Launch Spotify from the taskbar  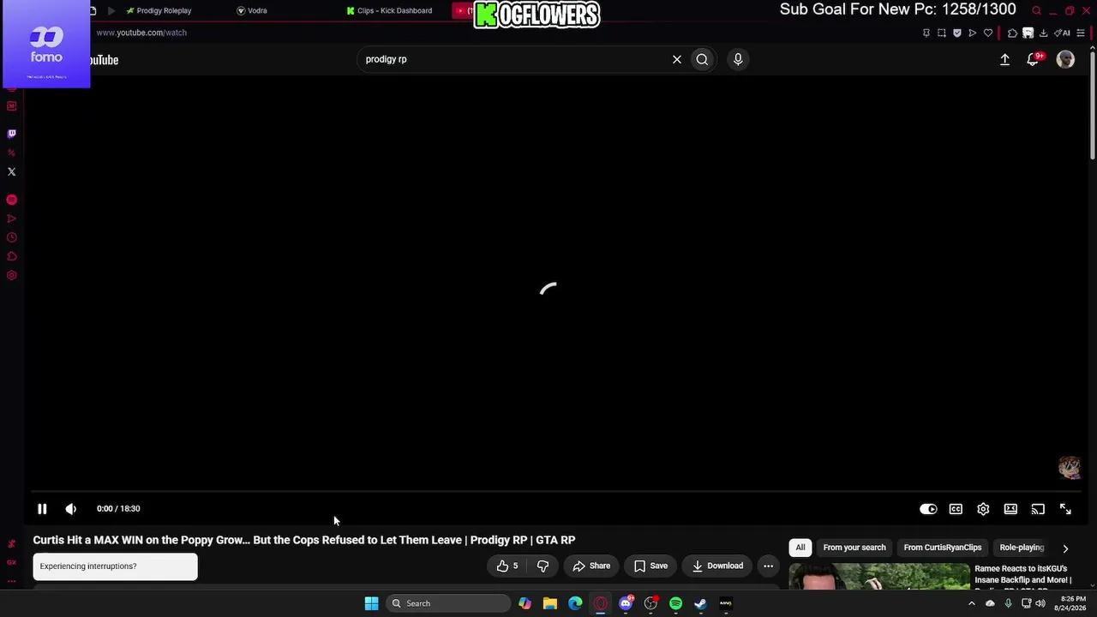[x=676, y=603]
